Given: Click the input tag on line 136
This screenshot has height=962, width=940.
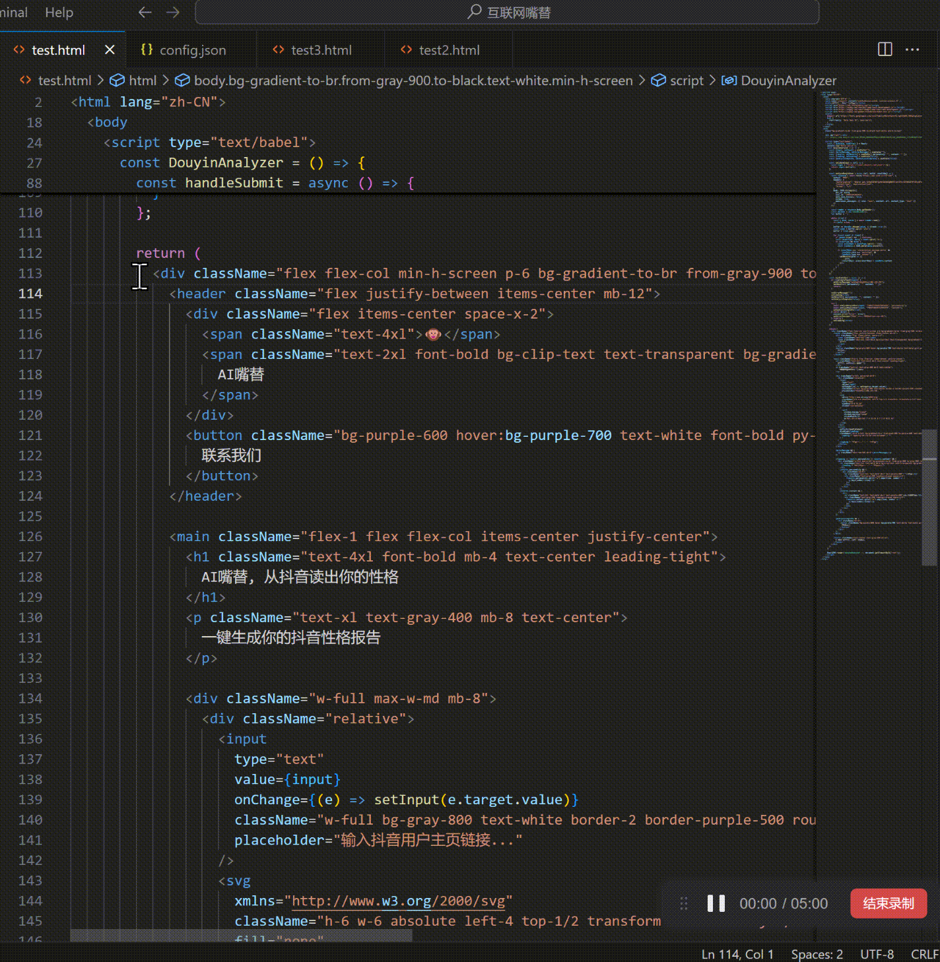Looking at the screenshot, I should pos(246,740).
